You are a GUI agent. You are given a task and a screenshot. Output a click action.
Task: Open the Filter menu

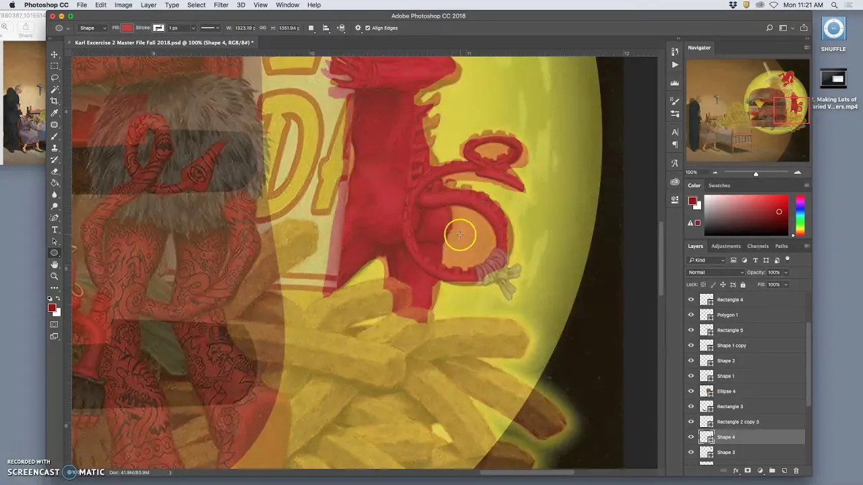pyautogui.click(x=221, y=5)
